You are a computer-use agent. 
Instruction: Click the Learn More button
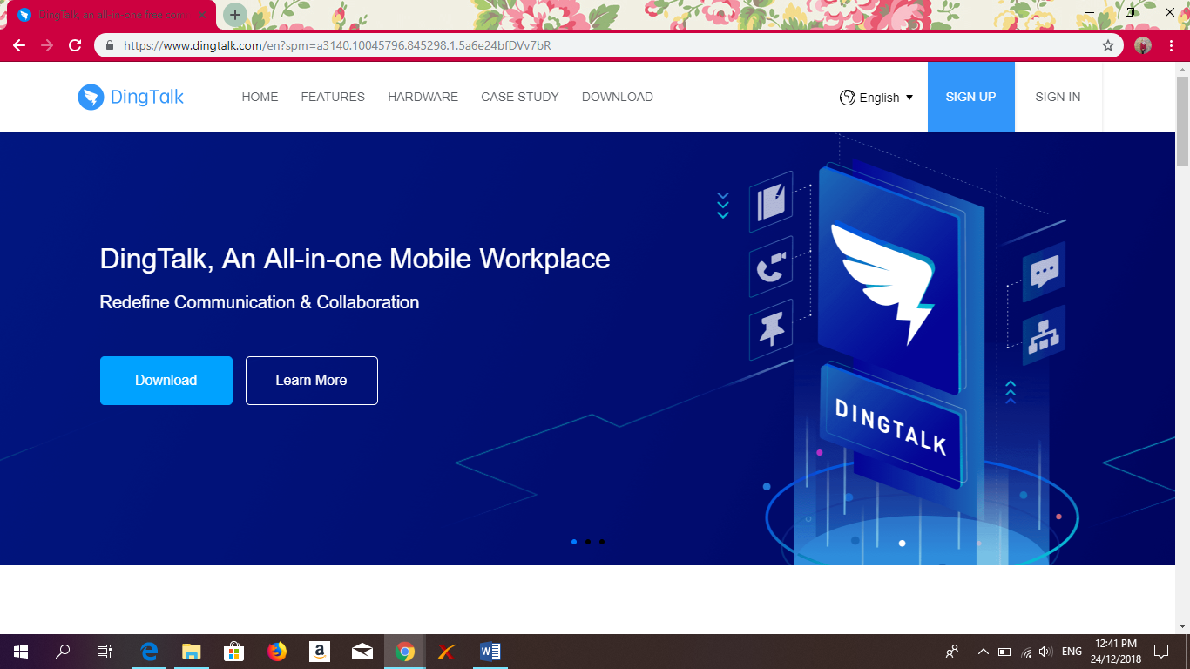pos(312,381)
